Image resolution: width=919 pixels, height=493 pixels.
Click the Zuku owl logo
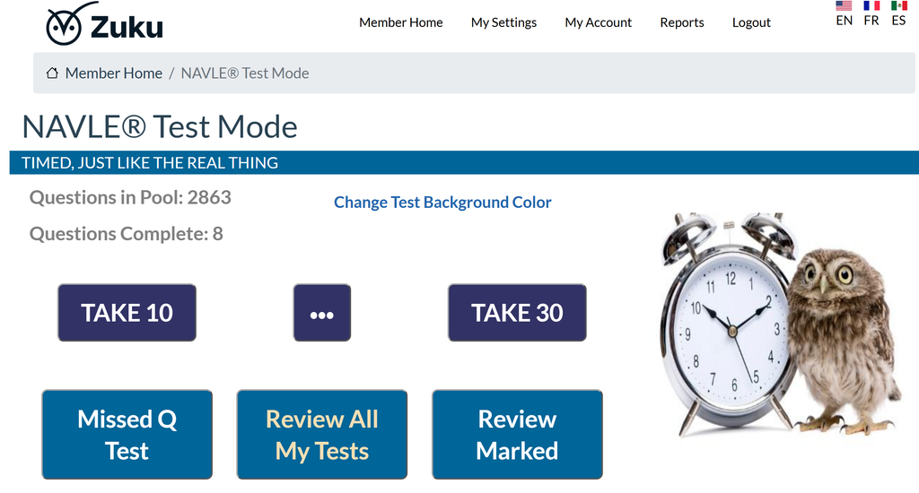click(x=104, y=24)
